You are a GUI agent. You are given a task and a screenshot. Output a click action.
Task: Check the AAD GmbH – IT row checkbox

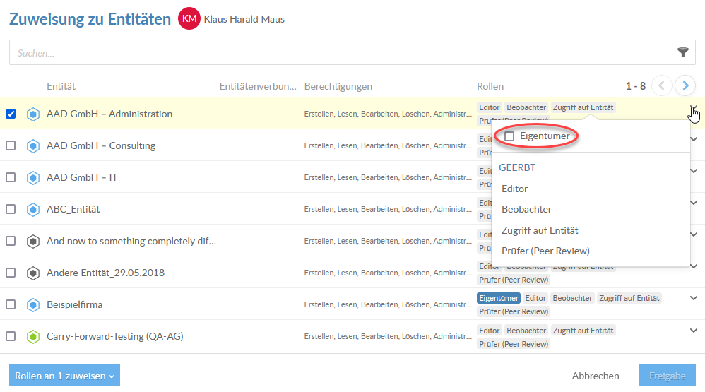11,177
